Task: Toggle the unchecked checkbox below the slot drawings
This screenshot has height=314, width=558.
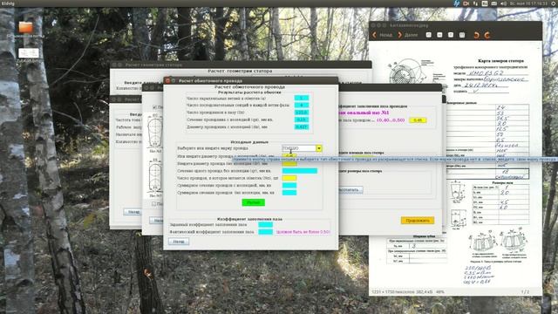Action: tap(153, 204)
